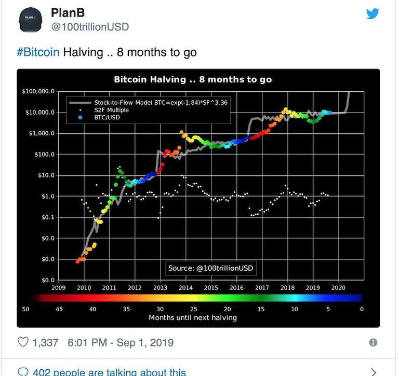The height and width of the screenshot is (376, 399).
Task: Click the rainbow months-until-halving color bar
Action: point(196,298)
